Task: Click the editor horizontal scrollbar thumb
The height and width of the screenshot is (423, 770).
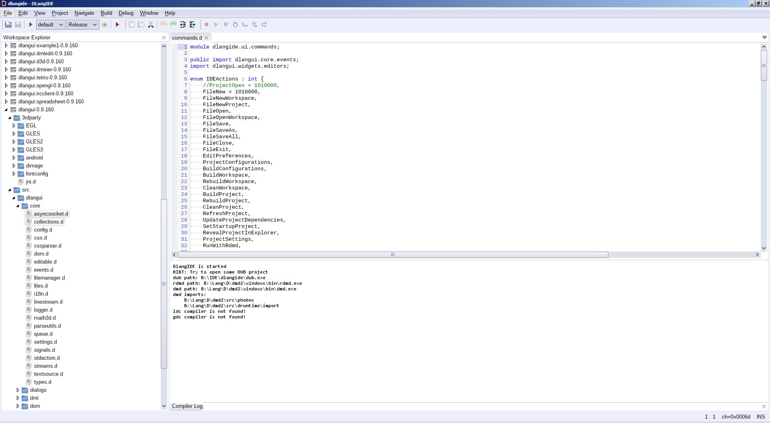Action: (393, 254)
